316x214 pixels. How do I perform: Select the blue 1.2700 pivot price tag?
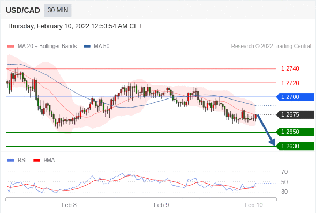[x=295, y=97]
